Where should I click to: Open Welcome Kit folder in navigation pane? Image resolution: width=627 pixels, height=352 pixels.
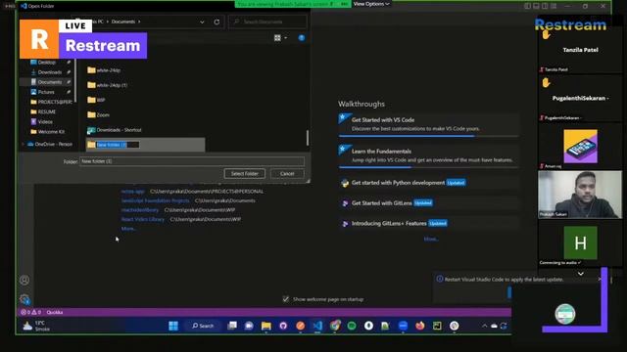click(47, 132)
